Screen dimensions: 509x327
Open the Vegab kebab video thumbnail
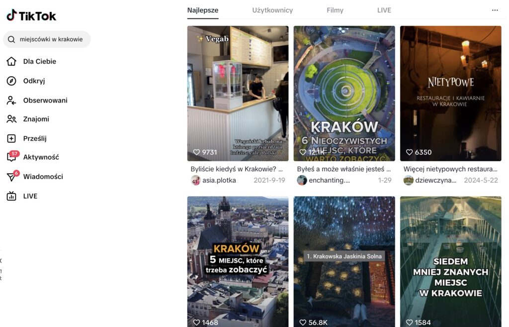tap(238, 94)
